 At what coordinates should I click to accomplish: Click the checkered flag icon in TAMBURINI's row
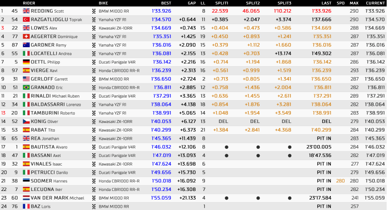[94, 113]
